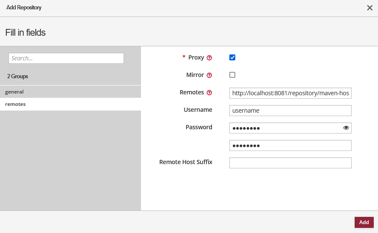This screenshot has width=378, height=233.
Task: Click into the Username text box
Action: (290, 111)
